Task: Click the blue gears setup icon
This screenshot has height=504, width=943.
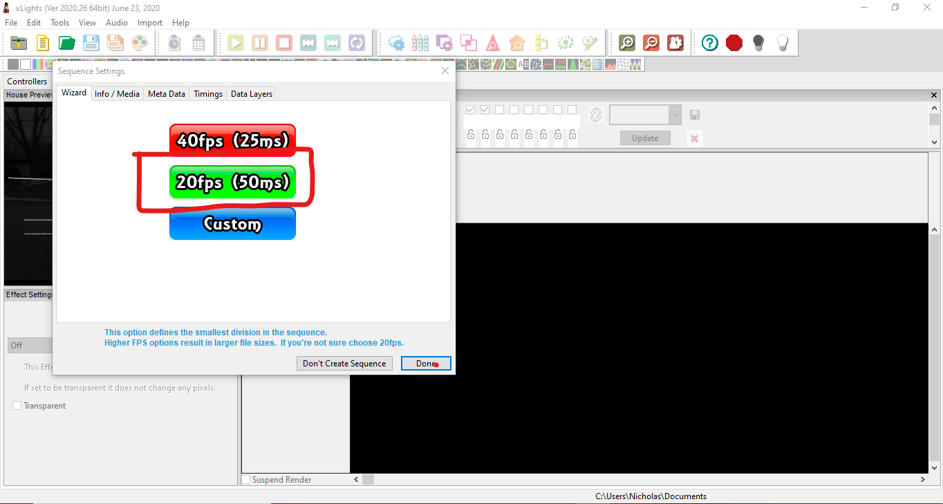Action: (396, 43)
